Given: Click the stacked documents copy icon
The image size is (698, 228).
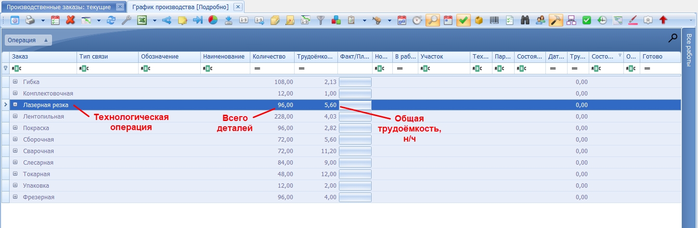Looking at the screenshot, I should 274,20.
